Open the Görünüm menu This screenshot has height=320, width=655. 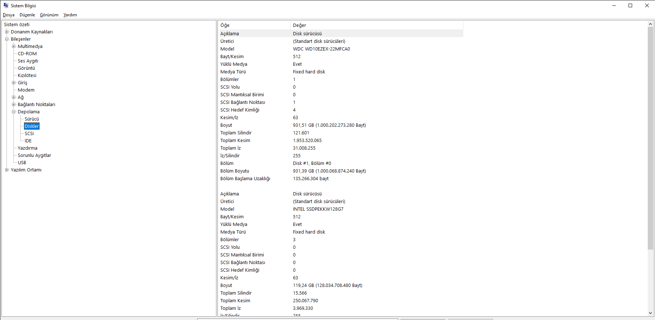click(49, 15)
